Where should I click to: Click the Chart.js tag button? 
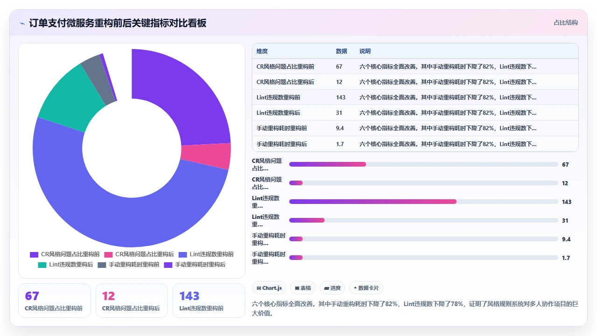point(269,288)
